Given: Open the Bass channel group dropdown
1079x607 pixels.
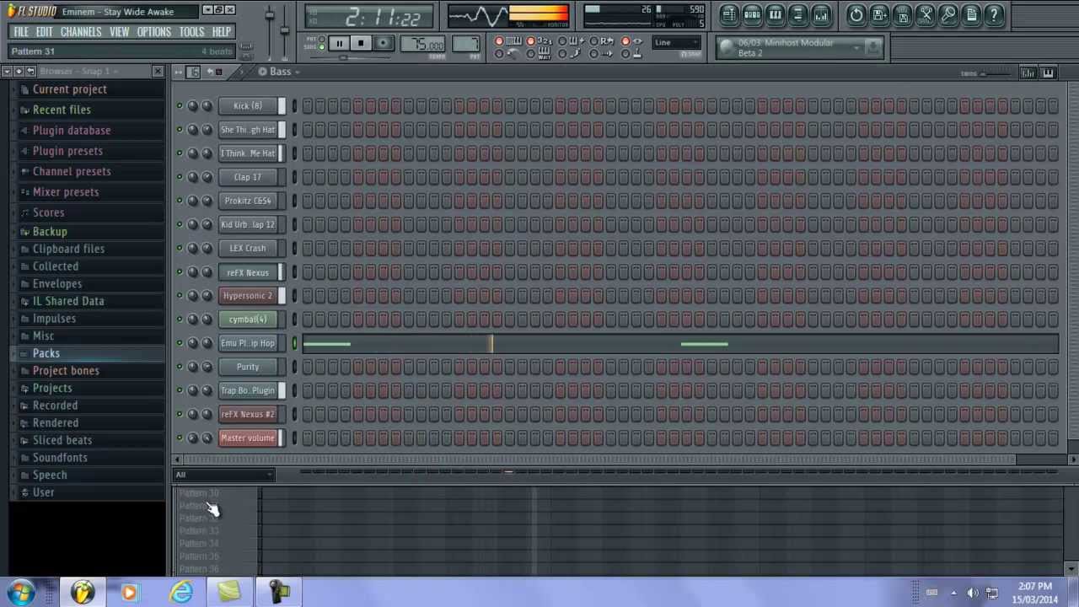Looking at the screenshot, I should [x=282, y=72].
